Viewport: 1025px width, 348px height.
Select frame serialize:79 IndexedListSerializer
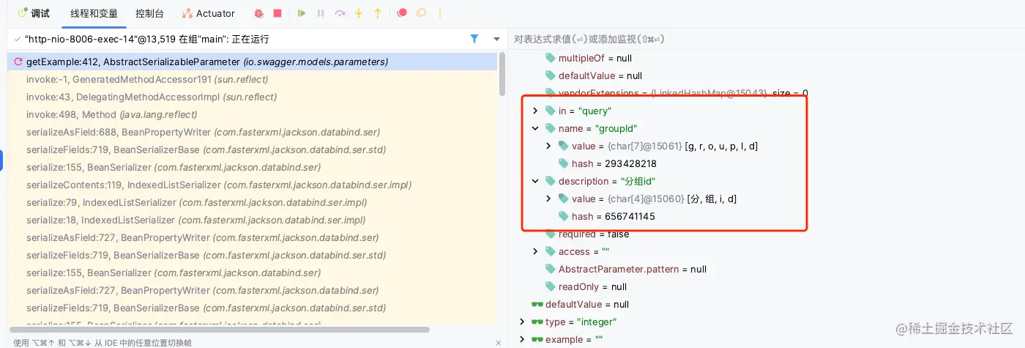[252, 202]
